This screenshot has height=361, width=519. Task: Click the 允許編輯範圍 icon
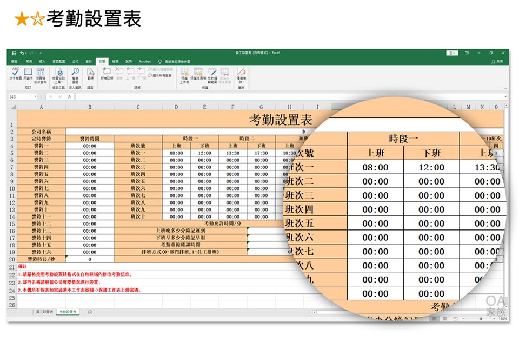[x=212, y=73]
